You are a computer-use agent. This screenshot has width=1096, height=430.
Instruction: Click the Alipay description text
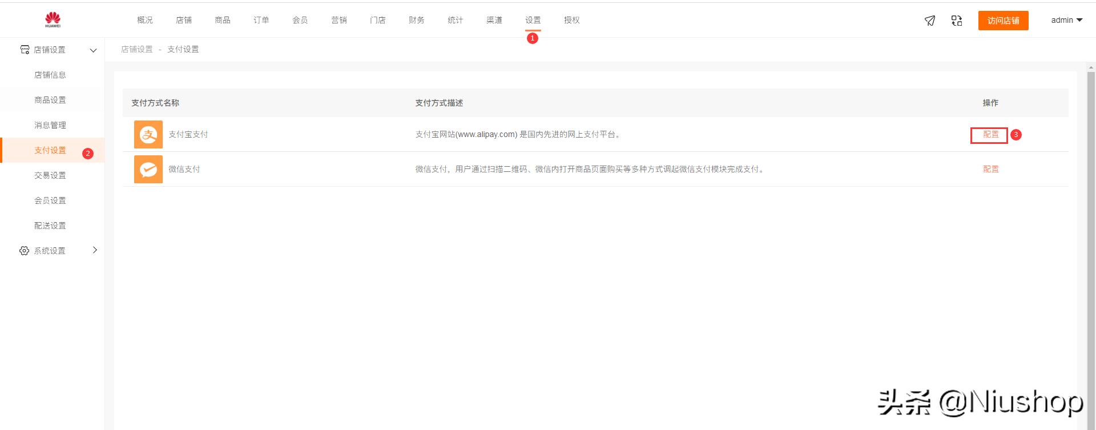pyautogui.click(x=519, y=135)
